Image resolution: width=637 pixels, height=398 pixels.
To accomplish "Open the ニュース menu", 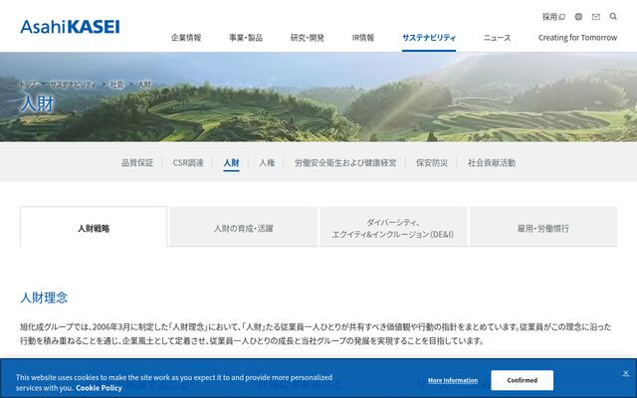I will (x=497, y=38).
